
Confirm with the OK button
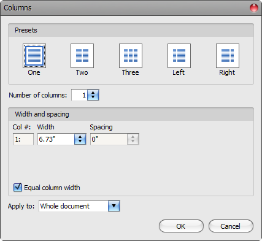[181, 226]
